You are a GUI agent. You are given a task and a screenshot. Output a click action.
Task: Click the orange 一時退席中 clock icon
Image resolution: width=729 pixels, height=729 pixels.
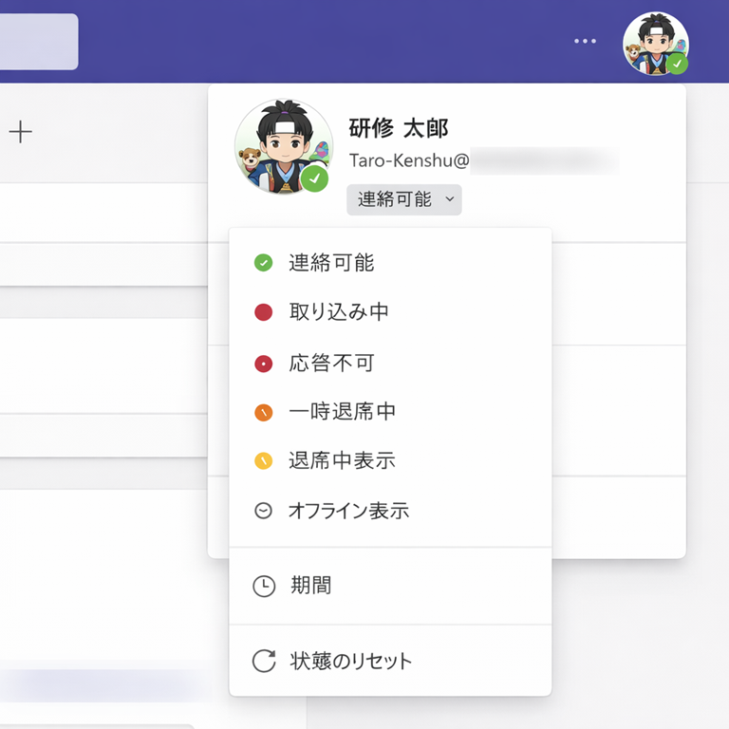tap(264, 412)
